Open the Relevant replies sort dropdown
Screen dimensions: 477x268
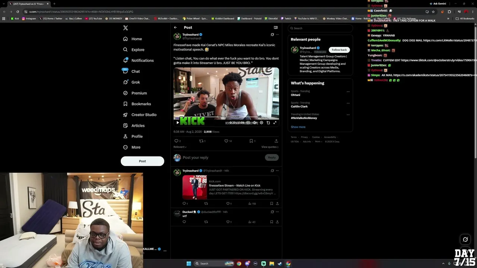pyautogui.click(x=180, y=147)
